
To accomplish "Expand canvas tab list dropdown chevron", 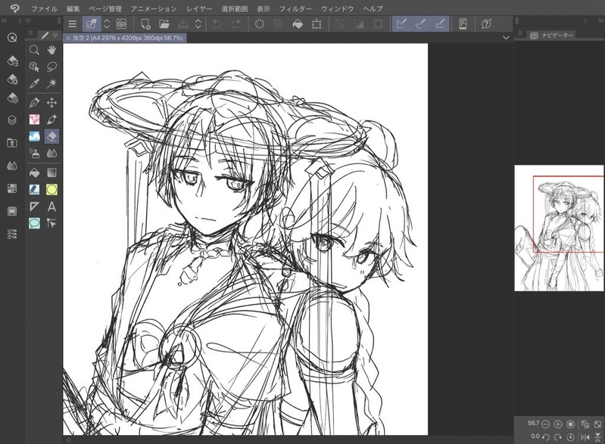I will 507,38.
